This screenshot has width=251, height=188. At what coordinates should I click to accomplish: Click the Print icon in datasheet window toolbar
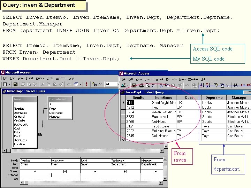pos(141,85)
